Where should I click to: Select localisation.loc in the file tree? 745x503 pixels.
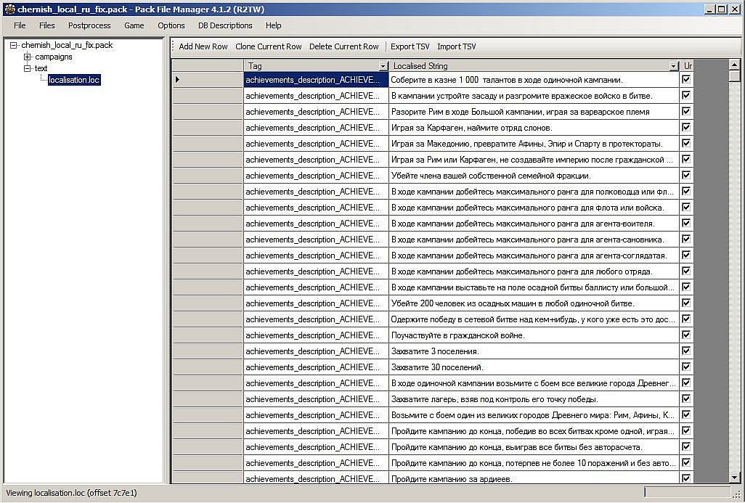(73, 80)
